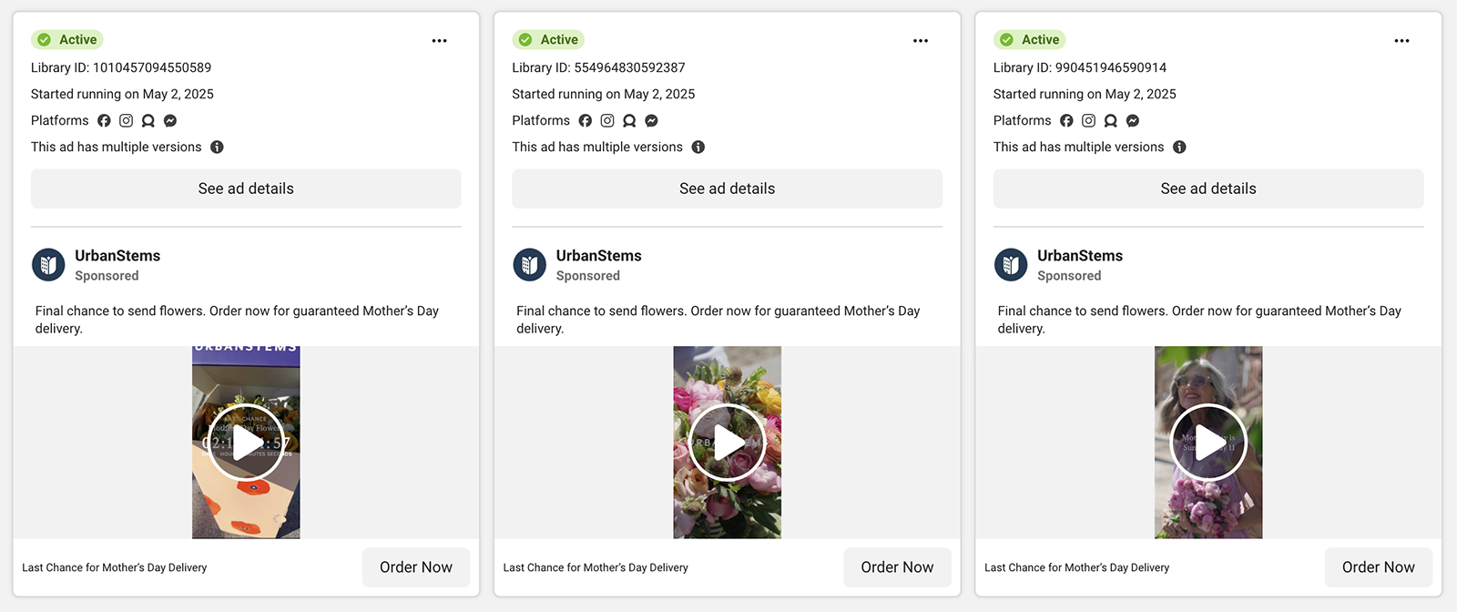The height and width of the screenshot is (612, 1457).
Task: Click Active status badge on ad 1010457094550589
Action: [x=67, y=39]
